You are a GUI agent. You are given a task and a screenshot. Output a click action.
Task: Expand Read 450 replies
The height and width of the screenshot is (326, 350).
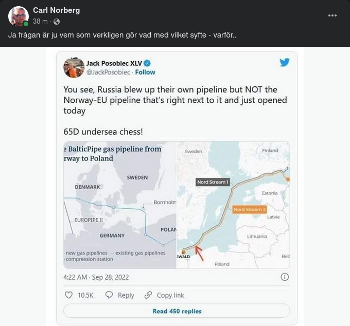177,311
